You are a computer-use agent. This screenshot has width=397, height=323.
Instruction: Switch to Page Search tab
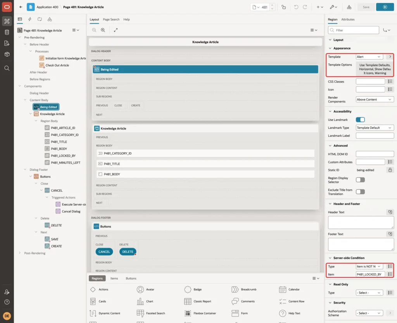[x=111, y=19]
